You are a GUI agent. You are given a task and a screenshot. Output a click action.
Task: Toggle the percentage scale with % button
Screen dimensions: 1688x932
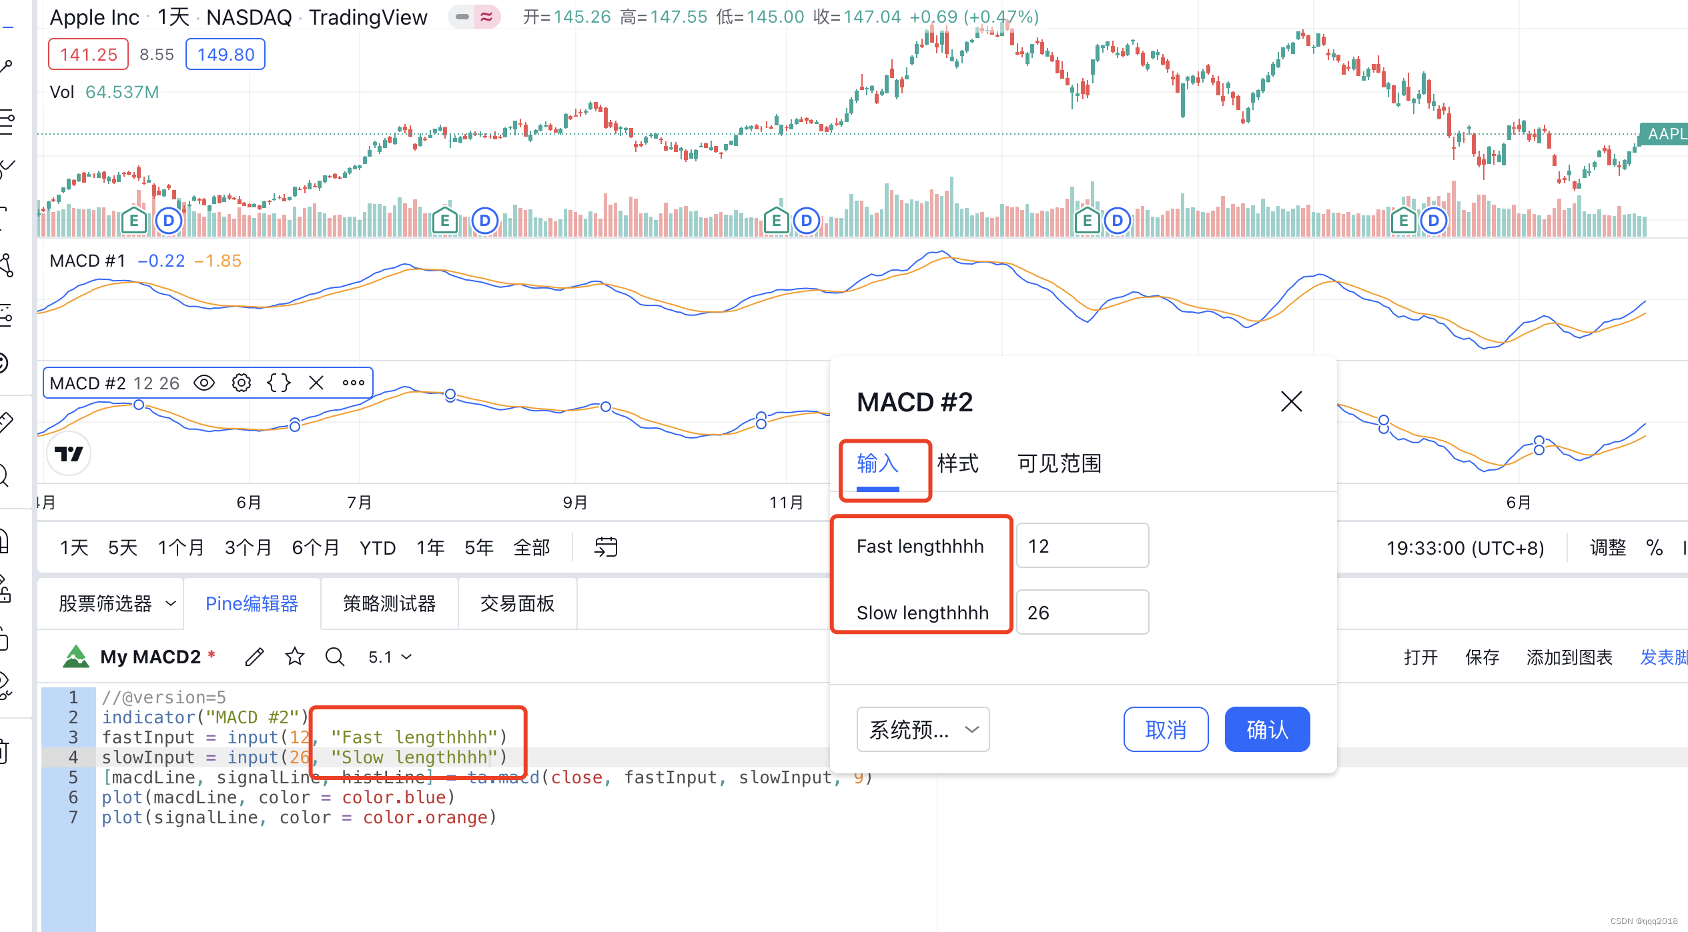coord(1654,547)
